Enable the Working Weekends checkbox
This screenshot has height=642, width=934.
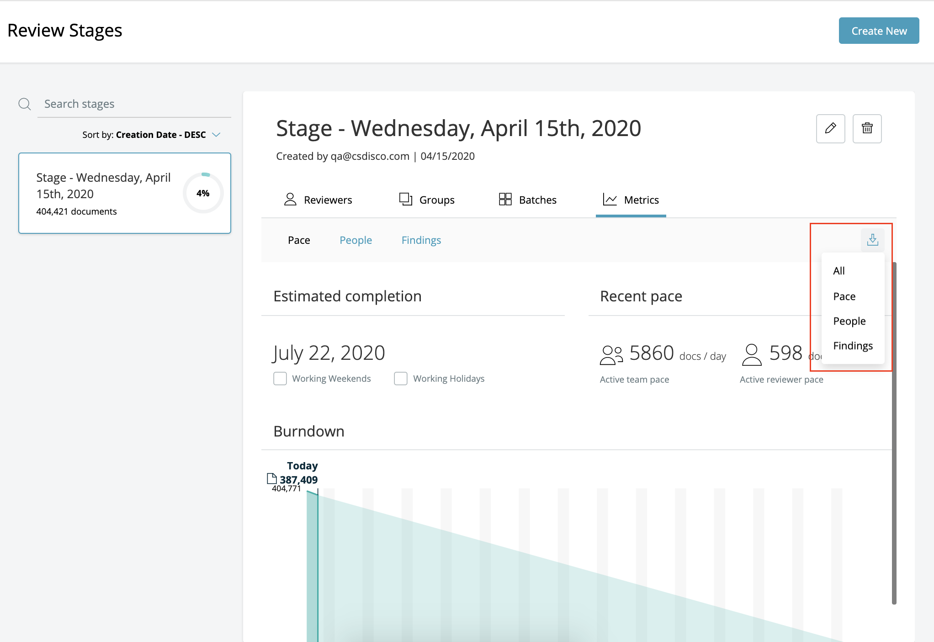coord(280,379)
